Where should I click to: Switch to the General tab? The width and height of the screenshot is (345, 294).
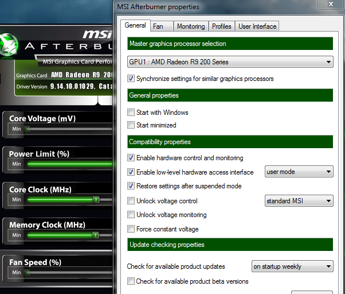tap(135, 25)
